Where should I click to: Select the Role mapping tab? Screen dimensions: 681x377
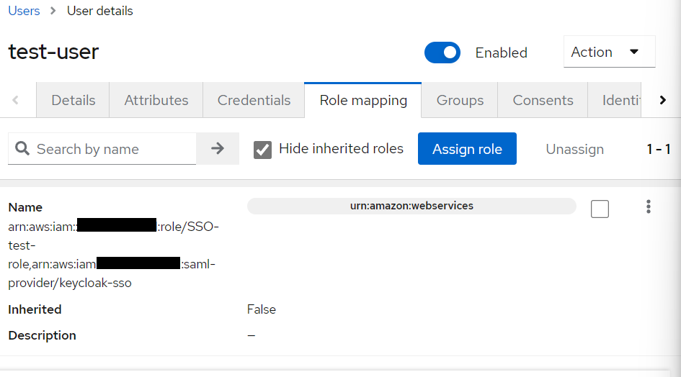[x=363, y=100]
